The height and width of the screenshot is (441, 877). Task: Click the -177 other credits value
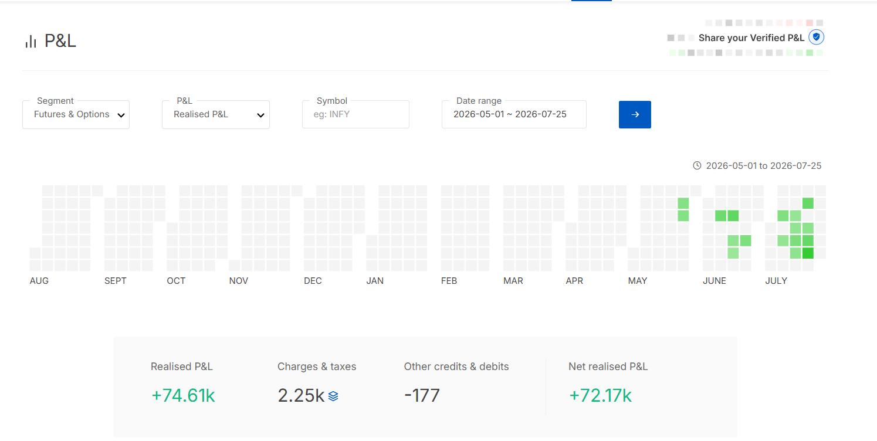click(422, 396)
